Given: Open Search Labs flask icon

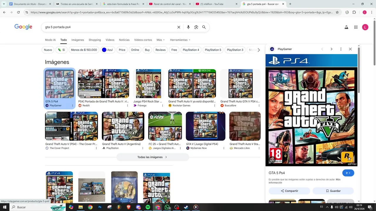Looking at the screenshot, I should click(x=346, y=27).
